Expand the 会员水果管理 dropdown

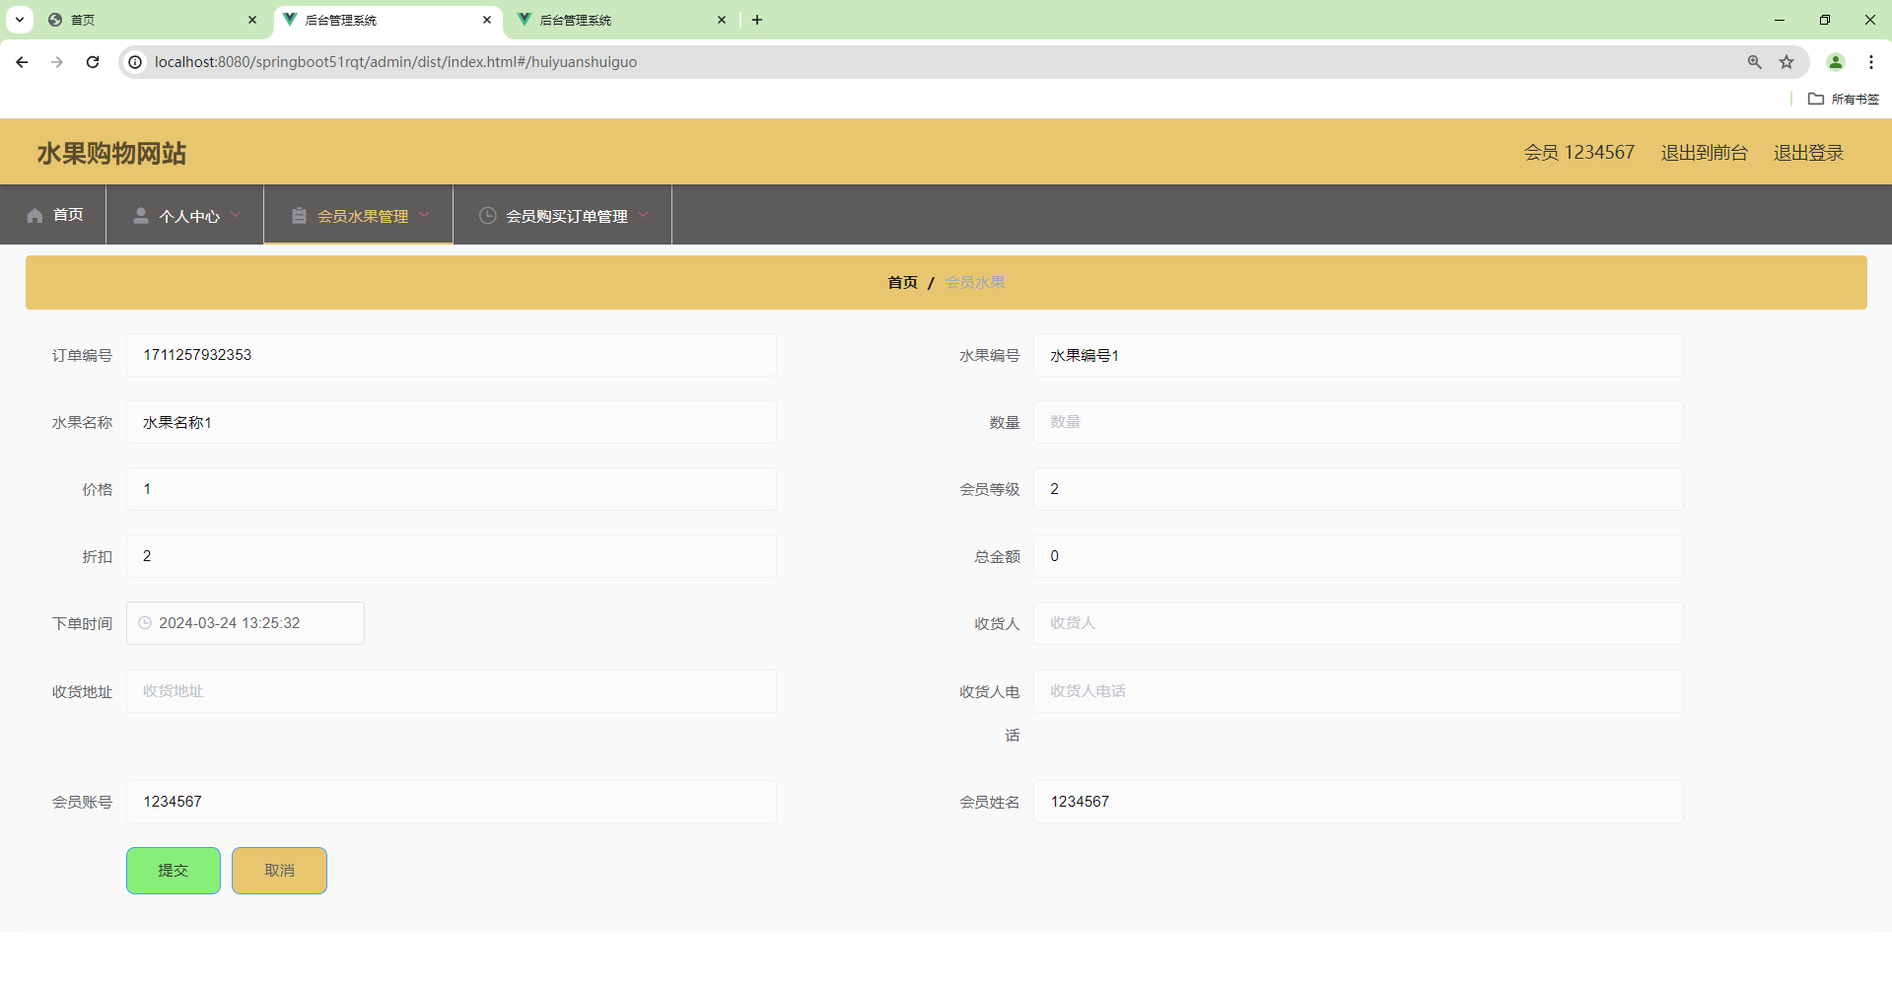point(425,215)
